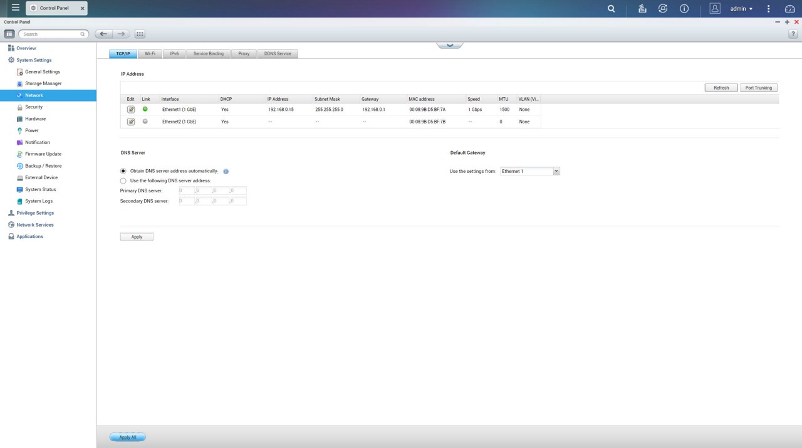Edit Ethernet2 interface settings
The height and width of the screenshot is (448, 802).
[x=131, y=122]
